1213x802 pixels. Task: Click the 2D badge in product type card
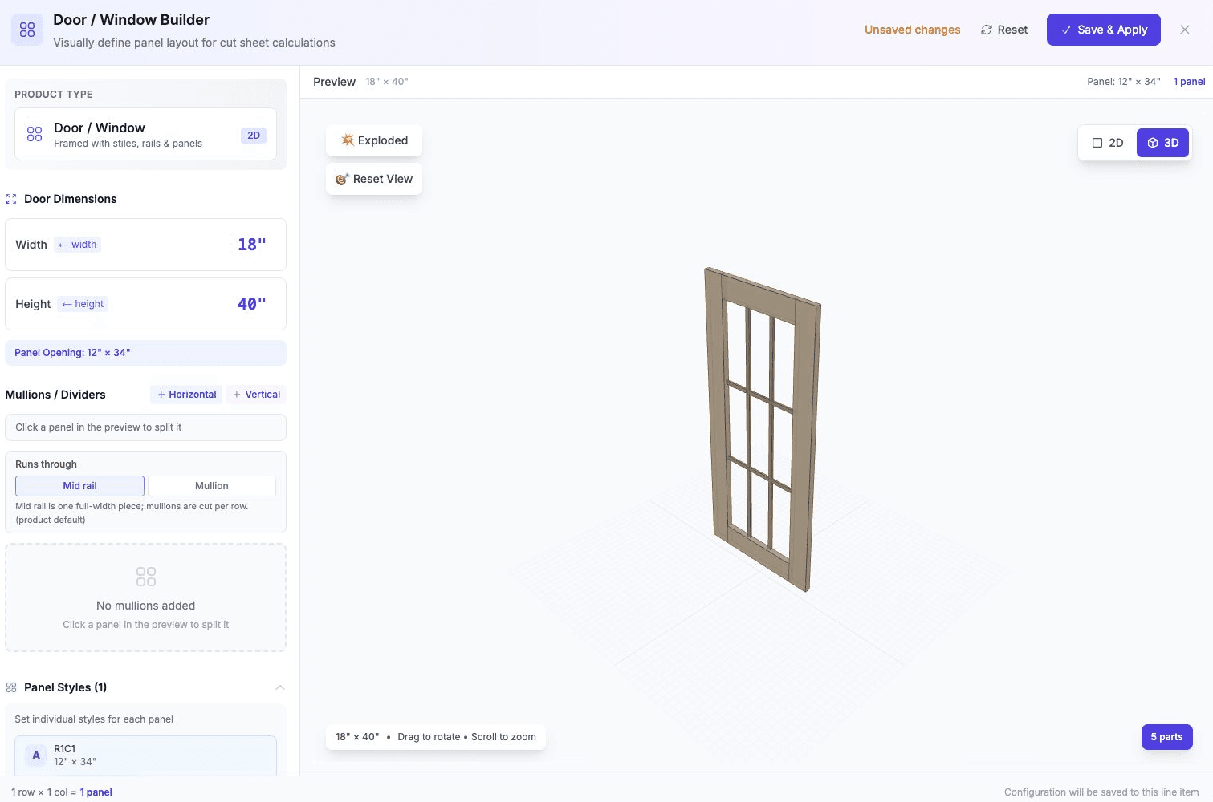(x=254, y=136)
